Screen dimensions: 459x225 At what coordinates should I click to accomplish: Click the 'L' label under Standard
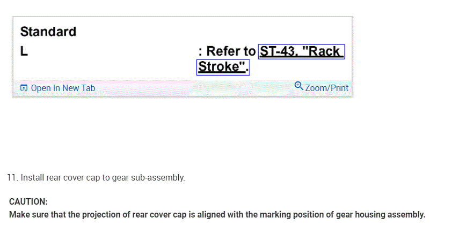tap(24, 52)
